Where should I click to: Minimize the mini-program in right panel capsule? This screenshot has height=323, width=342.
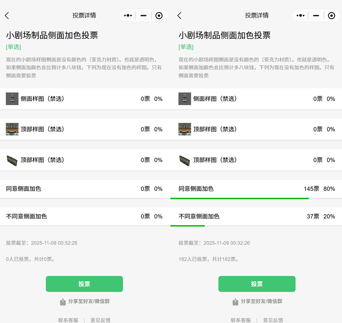[x=316, y=16]
